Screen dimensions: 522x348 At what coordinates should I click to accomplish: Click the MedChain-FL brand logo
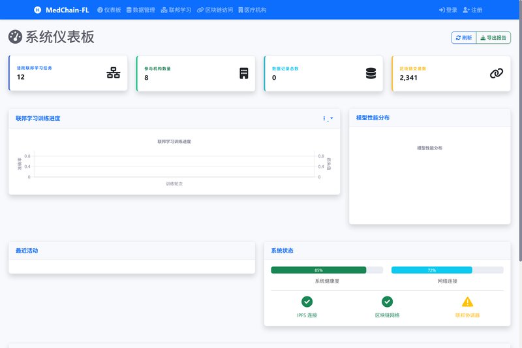(x=61, y=10)
